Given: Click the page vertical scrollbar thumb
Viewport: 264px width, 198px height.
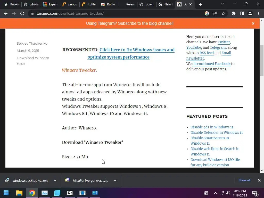Looking at the screenshot, I should pyautogui.click(x=262, y=61).
